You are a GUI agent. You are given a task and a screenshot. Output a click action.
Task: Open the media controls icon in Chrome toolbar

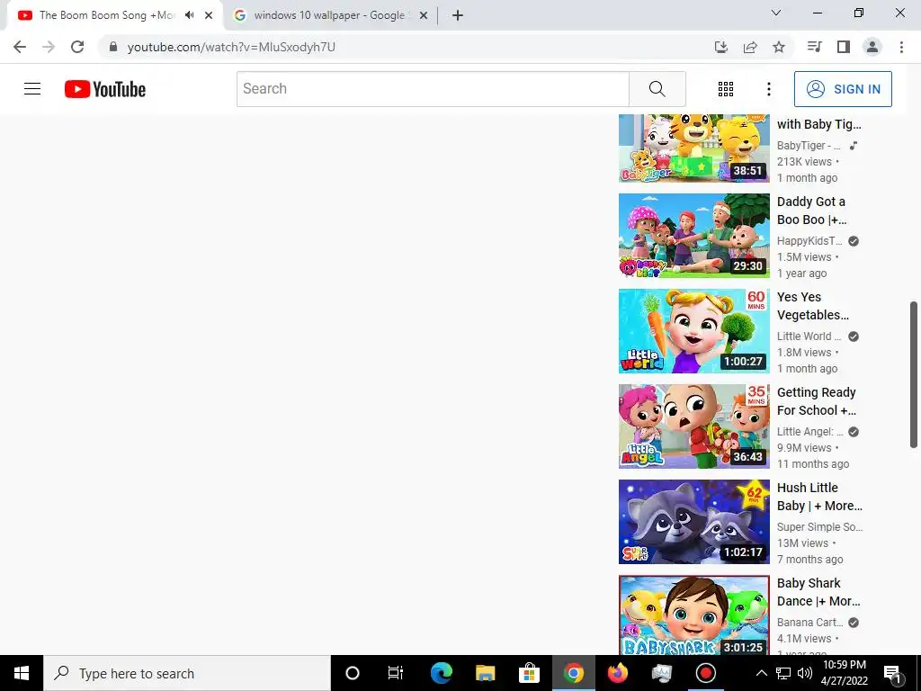pos(814,47)
